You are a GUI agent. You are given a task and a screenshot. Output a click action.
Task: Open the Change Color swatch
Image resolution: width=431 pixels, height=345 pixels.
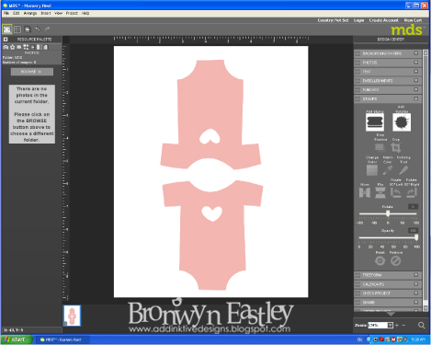372,170
